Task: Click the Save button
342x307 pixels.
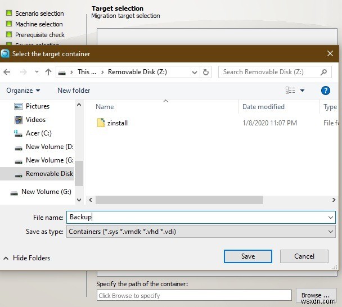Action: (x=248, y=256)
